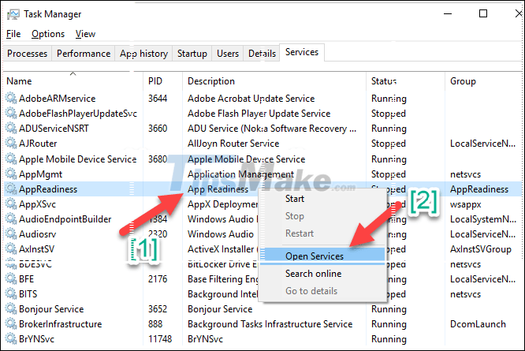This screenshot has width=525, height=351.
Task: Switch to the Users tab
Action: point(228,54)
